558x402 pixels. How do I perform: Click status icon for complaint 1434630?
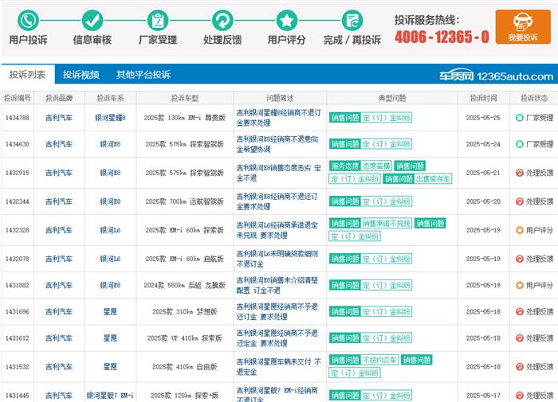pyautogui.click(x=520, y=144)
